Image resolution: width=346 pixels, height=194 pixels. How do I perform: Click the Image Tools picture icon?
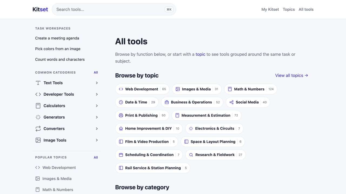38,140
